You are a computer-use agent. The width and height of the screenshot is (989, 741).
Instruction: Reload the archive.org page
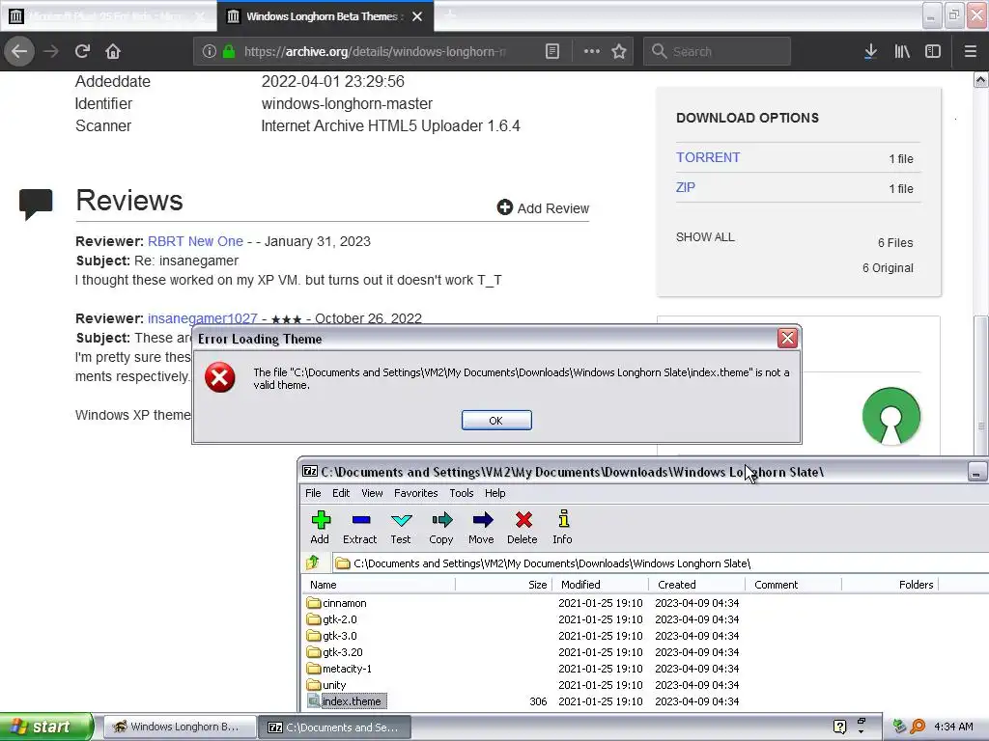[83, 51]
